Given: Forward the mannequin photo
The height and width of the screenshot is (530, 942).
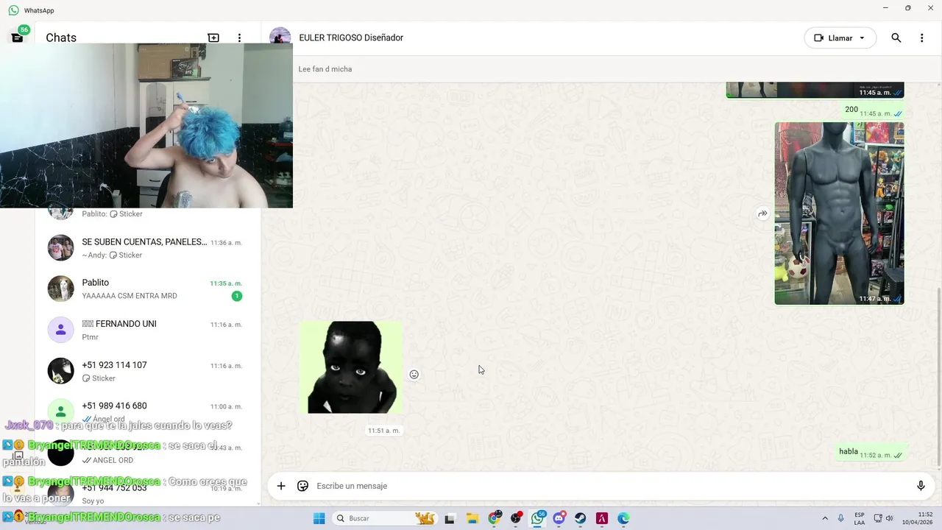Looking at the screenshot, I should (x=762, y=213).
